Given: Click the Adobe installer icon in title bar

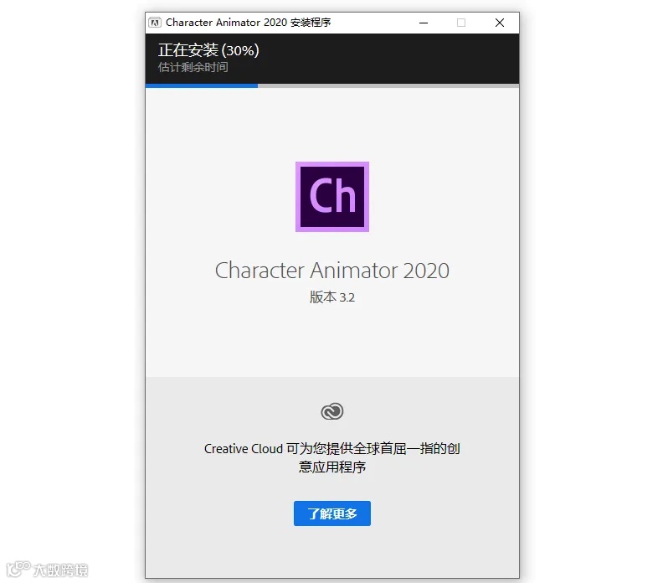Looking at the screenshot, I should [155, 23].
